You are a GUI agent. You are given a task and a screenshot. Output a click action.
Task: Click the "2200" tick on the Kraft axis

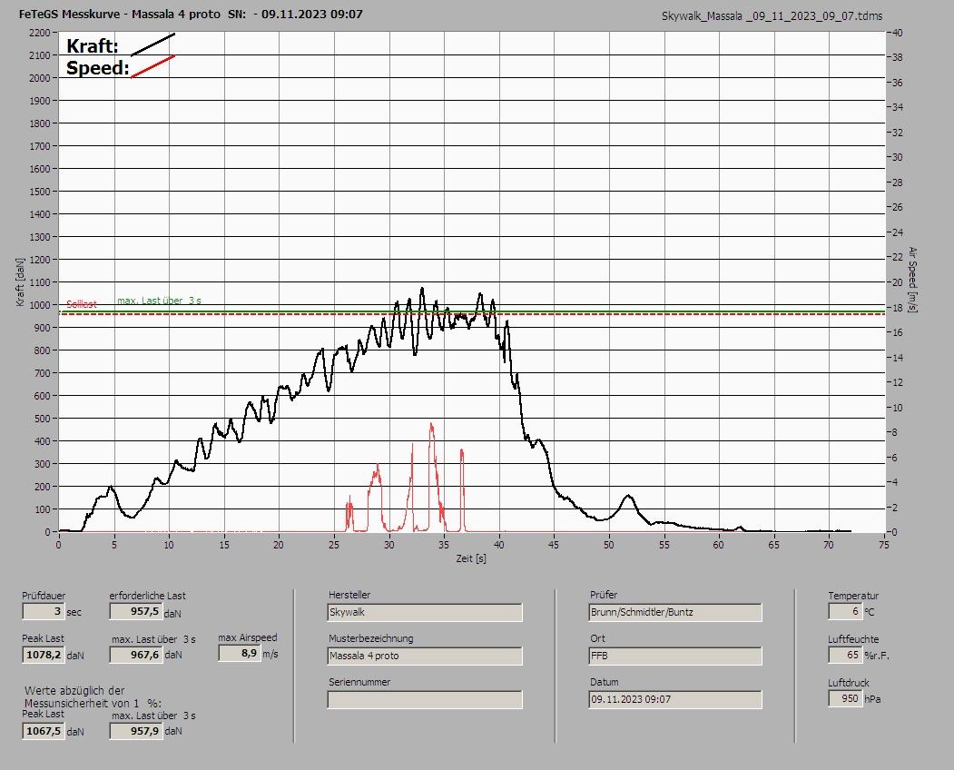(x=40, y=33)
